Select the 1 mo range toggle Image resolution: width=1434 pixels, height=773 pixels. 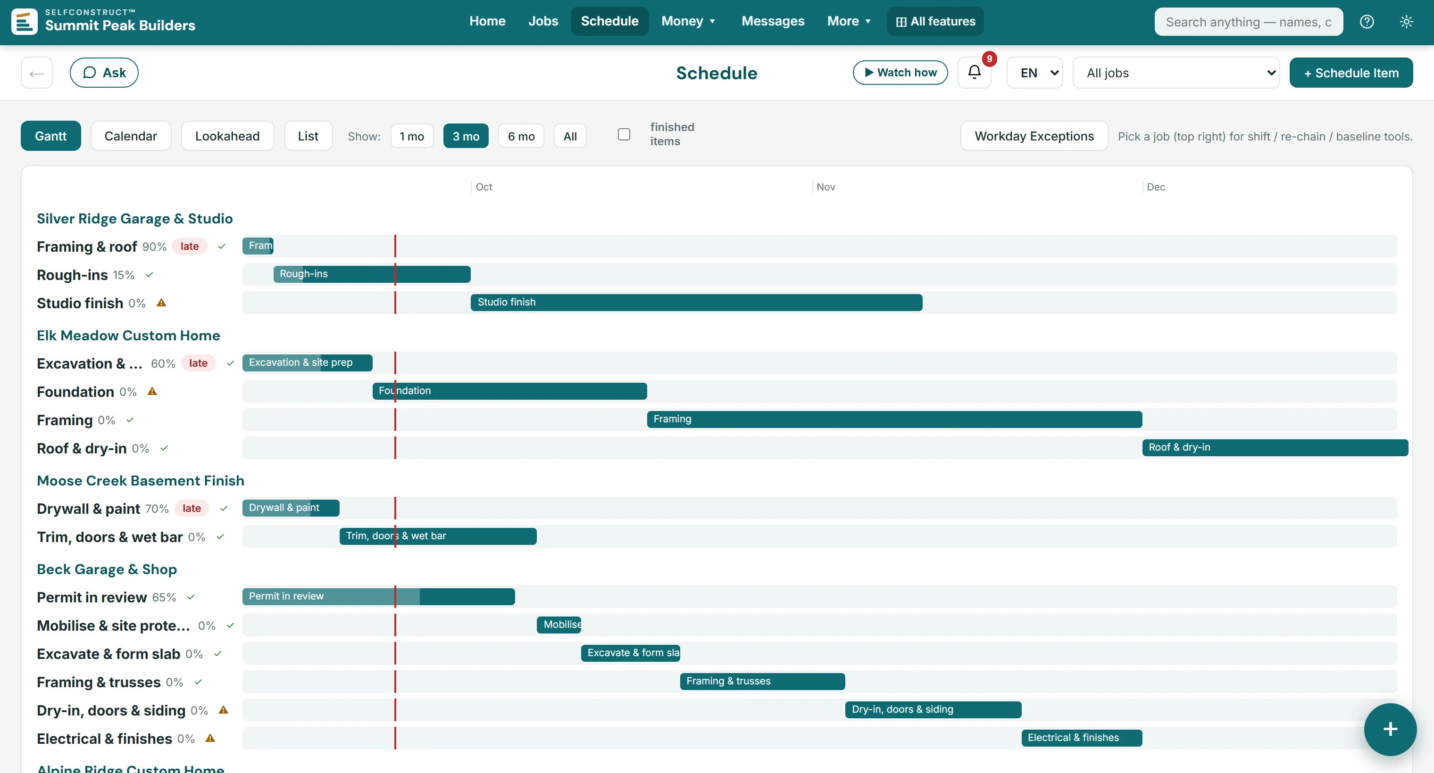point(412,136)
